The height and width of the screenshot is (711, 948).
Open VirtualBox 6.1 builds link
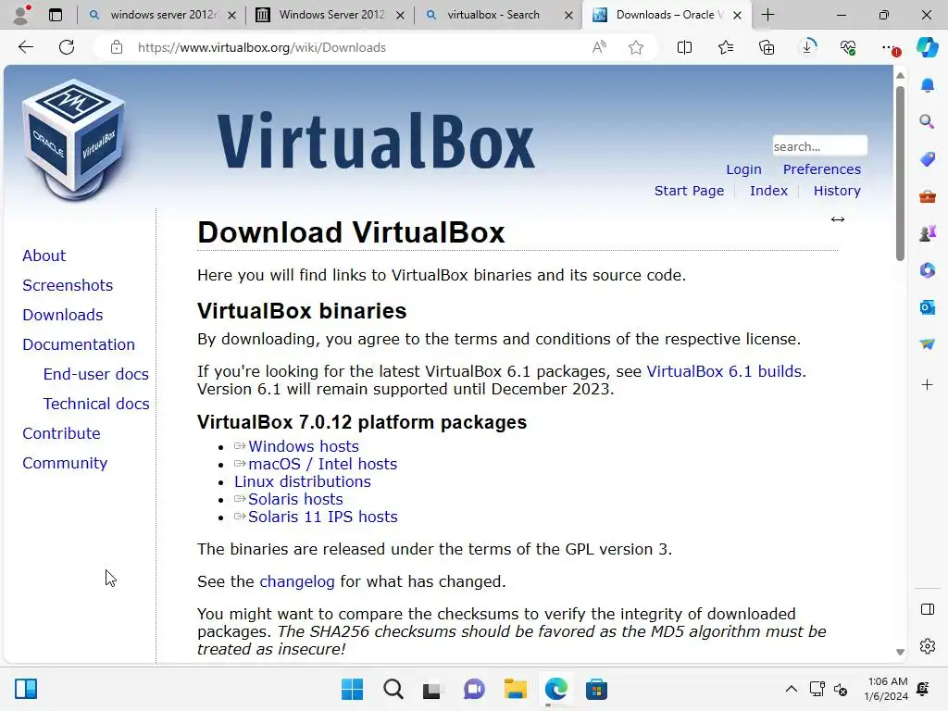(x=724, y=371)
